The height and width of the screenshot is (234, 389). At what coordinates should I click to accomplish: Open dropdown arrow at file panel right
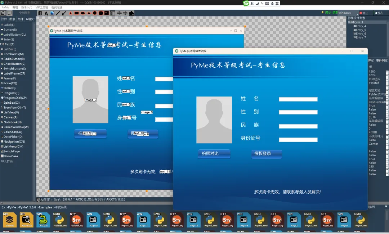coord(386,207)
